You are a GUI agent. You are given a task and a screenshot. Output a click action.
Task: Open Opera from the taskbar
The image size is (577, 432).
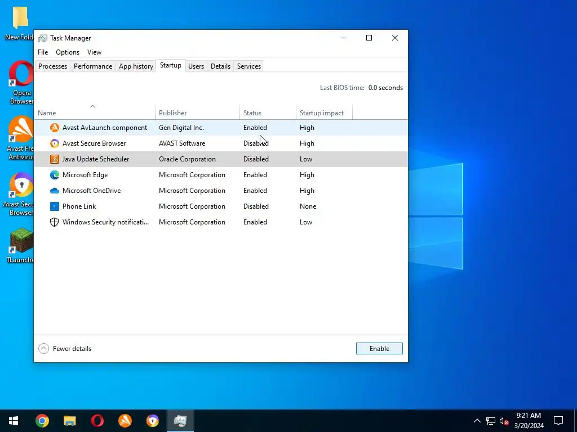pos(97,421)
